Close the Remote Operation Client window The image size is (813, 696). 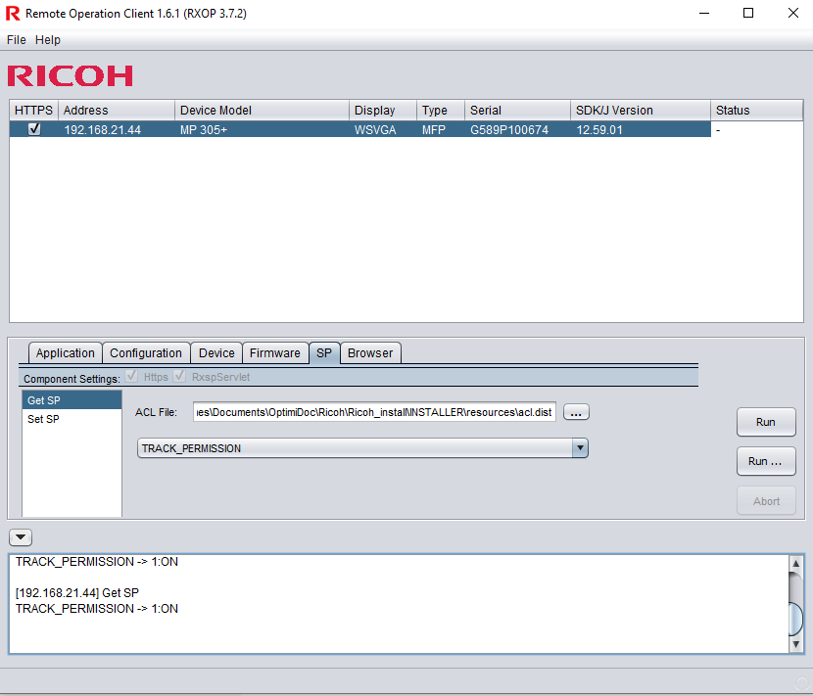pyautogui.click(x=793, y=14)
